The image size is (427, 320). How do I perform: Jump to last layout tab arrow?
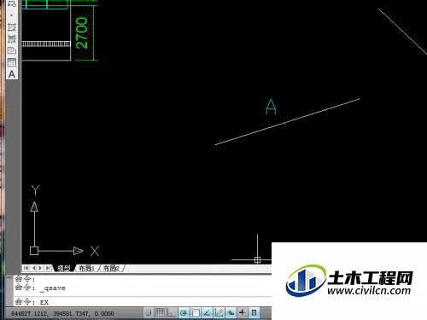pos(48,268)
